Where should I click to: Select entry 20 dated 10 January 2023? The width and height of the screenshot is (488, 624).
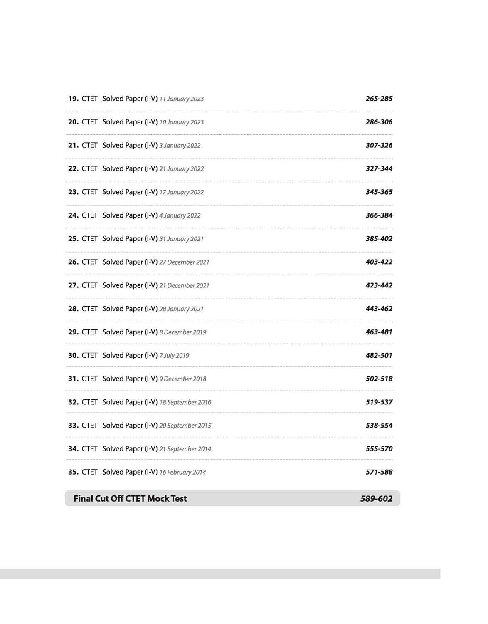pos(230,122)
